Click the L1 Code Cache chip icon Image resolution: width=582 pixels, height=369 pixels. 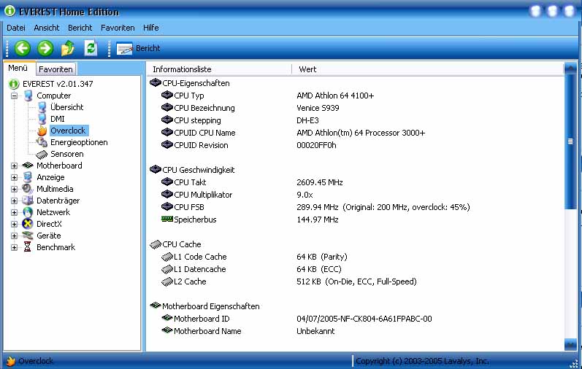click(x=167, y=257)
